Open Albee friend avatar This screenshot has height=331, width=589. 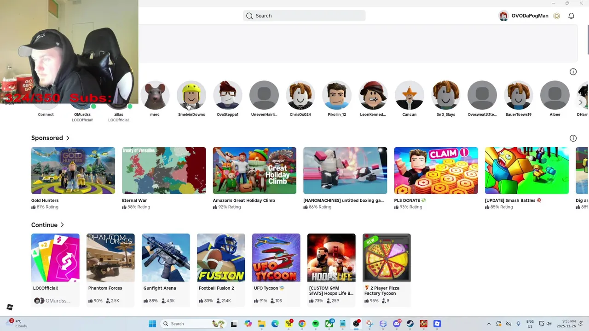[555, 95]
